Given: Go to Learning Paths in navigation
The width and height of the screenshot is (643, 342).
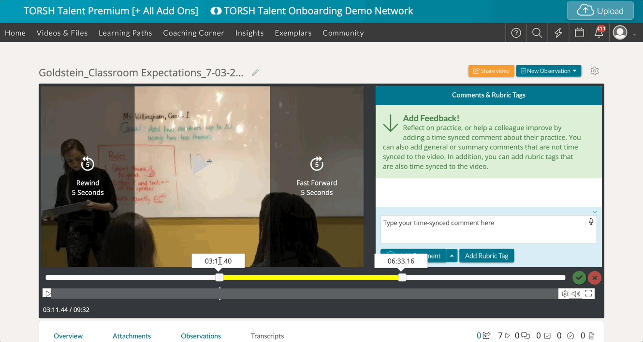Looking at the screenshot, I should tap(125, 33).
